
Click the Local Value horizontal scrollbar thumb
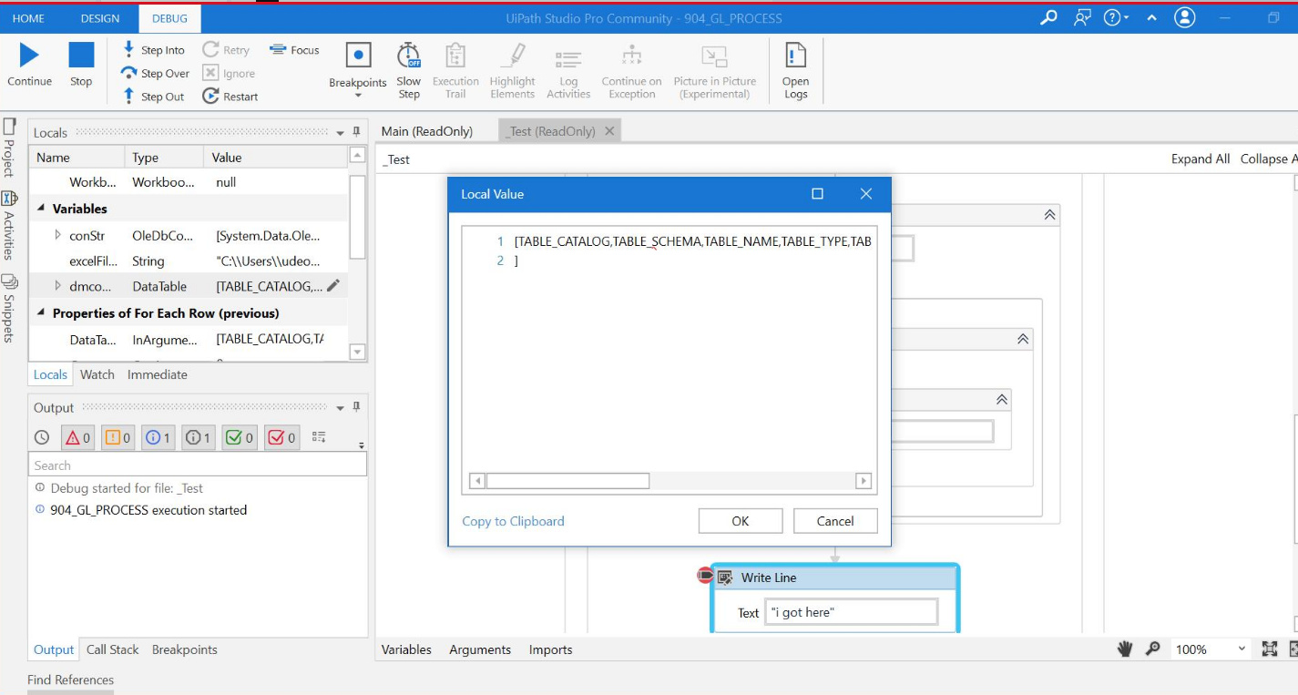(567, 481)
